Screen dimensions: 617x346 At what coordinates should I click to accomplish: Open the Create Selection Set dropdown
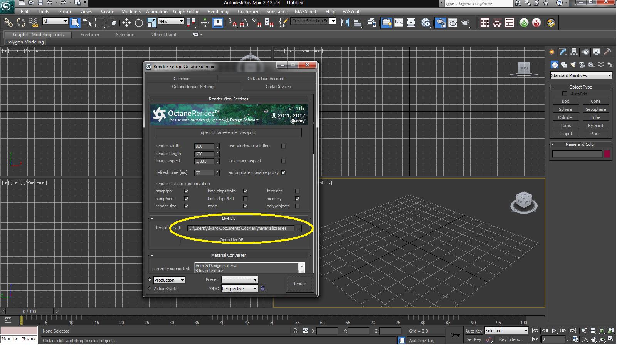click(x=313, y=21)
